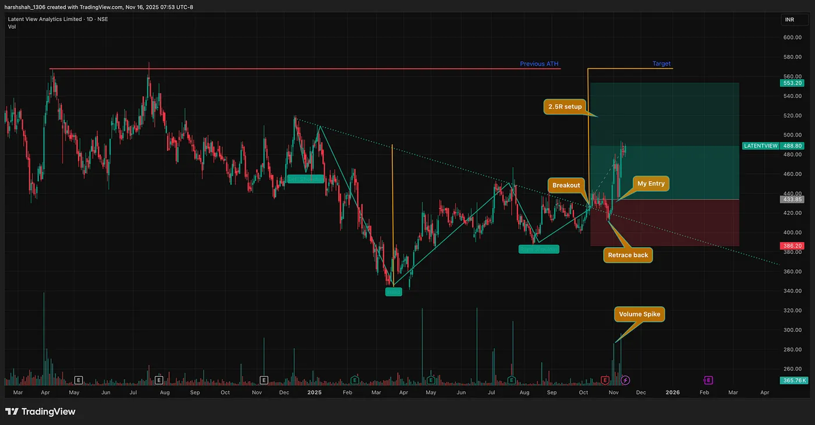Select the blue Target text label
The height and width of the screenshot is (425, 815).
(661, 64)
